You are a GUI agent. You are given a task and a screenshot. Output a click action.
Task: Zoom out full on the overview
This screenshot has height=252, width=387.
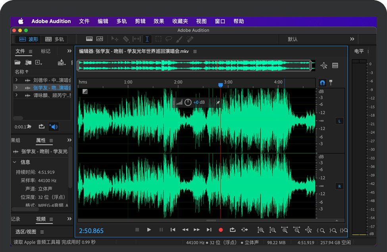tap(324, 66)
